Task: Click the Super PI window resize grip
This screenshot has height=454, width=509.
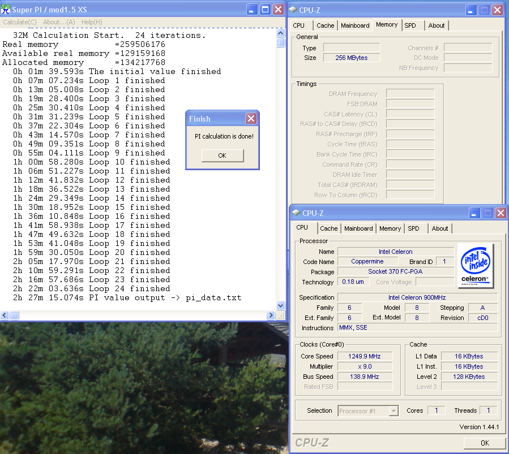Action: [x=281, y=315]
